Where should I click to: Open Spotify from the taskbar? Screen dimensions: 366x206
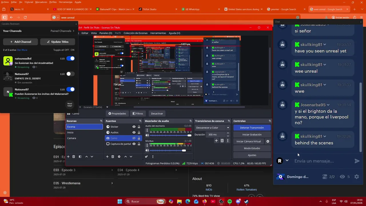point(230,201)
